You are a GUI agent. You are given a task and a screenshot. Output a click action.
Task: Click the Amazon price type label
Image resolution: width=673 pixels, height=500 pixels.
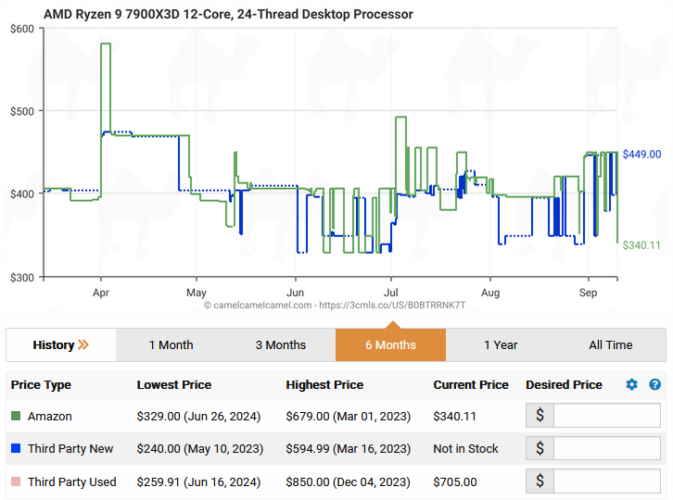point(49,417)
